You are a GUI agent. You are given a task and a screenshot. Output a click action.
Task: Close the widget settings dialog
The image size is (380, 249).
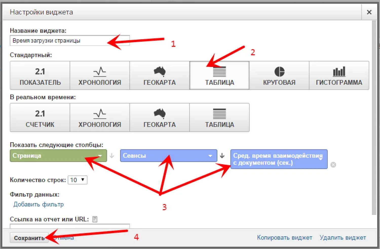point(369,12)
